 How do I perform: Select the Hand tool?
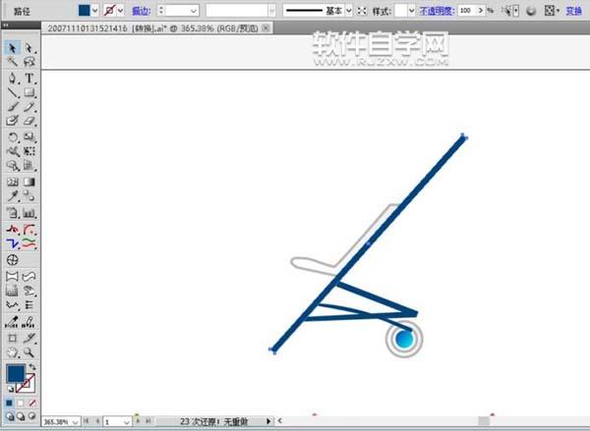pos(13,352)
